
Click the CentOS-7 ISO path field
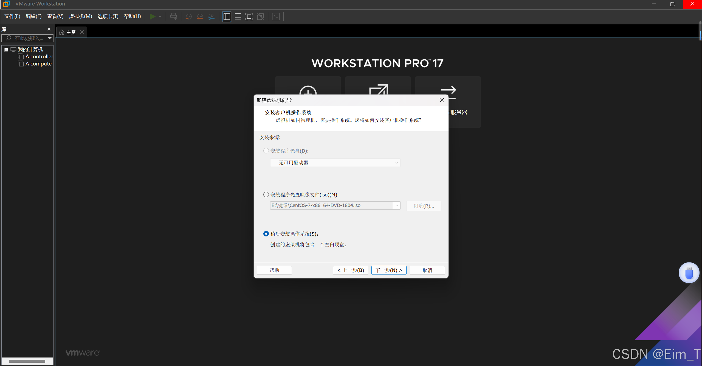pos(331,205)
